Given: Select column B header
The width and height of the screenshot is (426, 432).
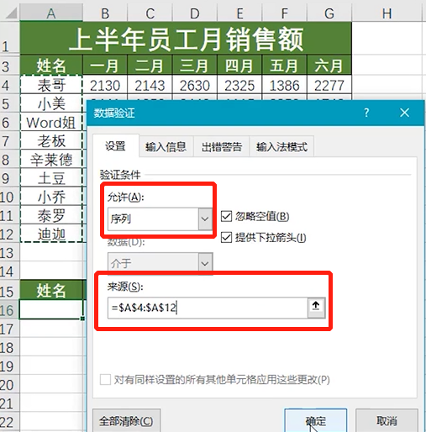Looking at the screenshot, I should (x=105, y=13).
